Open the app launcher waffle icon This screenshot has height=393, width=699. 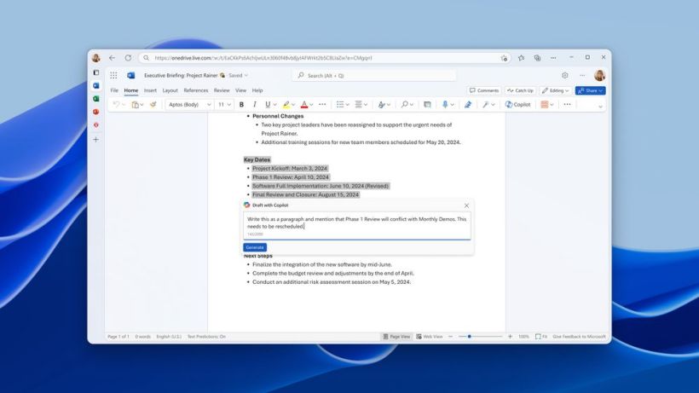(113, 75)
